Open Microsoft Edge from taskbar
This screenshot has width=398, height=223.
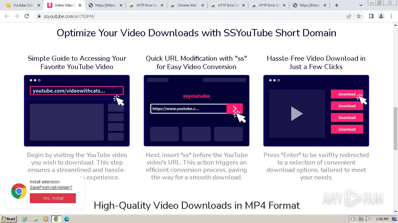(67, 219)
